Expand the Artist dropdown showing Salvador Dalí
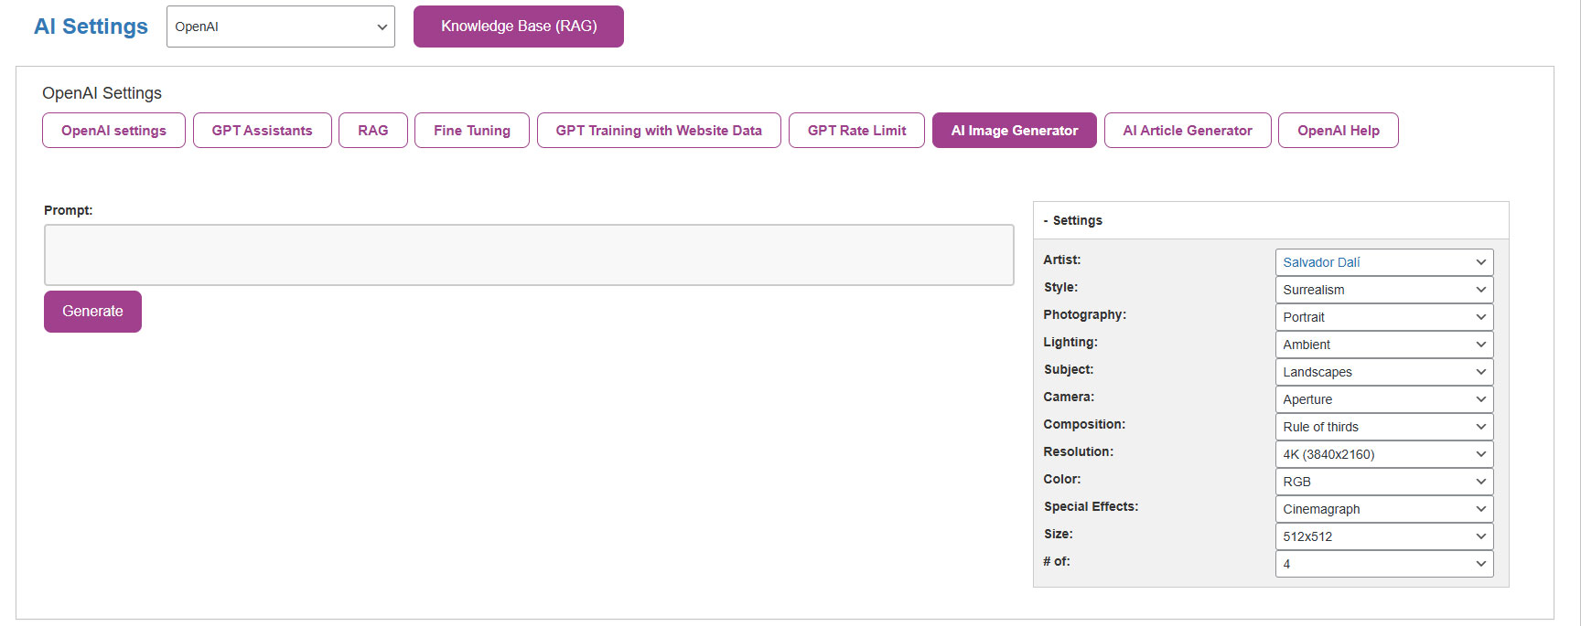Screen dimensions: 1581x626 click(x=1383, y=262)
